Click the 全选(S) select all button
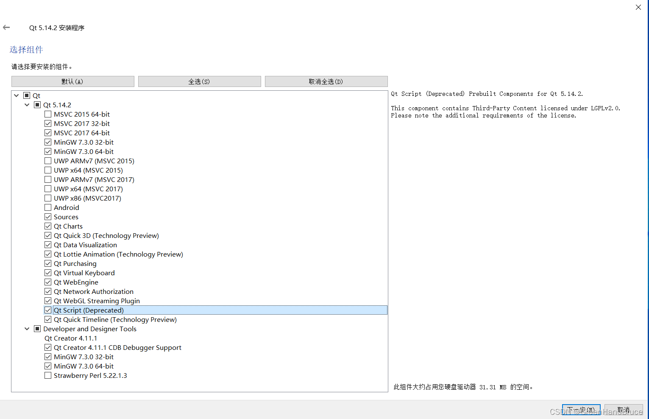Screen dimensions: 649x419 click(200, 81)
